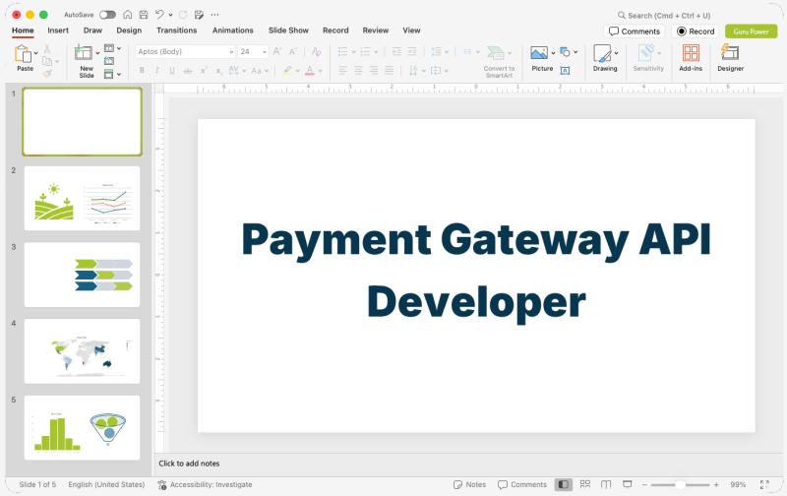Click the Undo arrow in title bar
The height and width of the screenshot is (496, 787).
click(x=159, y=15)
